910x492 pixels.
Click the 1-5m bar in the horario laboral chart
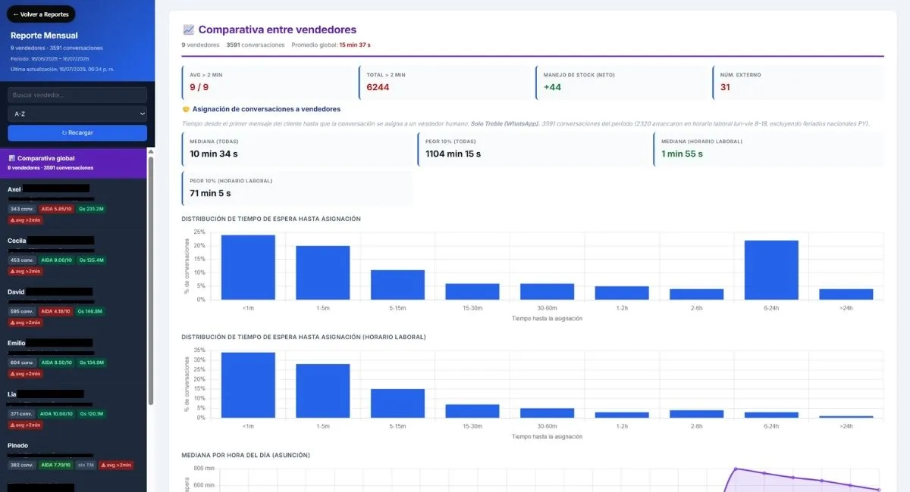(x=323, y=391)
